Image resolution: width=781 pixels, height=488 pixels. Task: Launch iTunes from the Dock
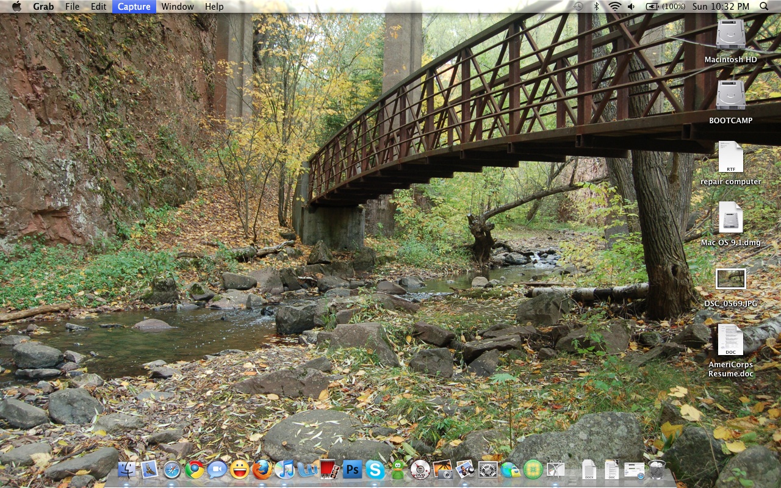[x=285, y=469]
